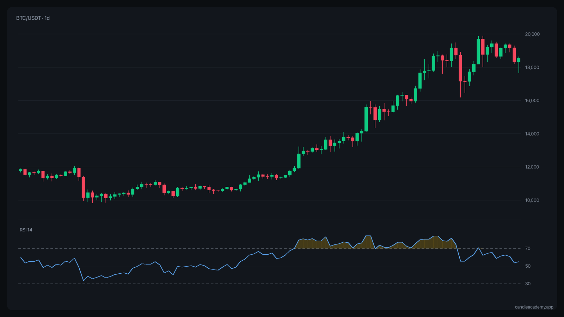The image size is (564, 317).
Task: Click the 10,000 price axis label
Action: (x=532, y=200)
